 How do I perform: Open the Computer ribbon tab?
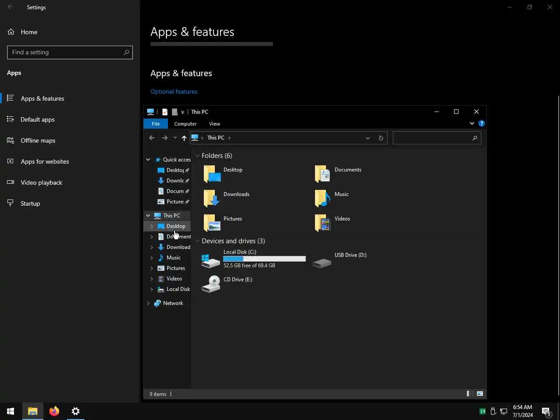click(x=185, y=124)
